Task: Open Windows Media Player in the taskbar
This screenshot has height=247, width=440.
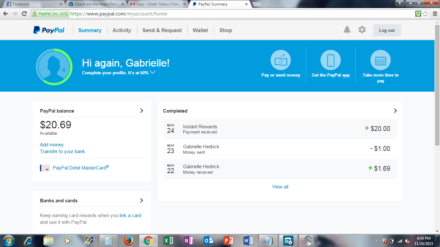Action: 68,241
